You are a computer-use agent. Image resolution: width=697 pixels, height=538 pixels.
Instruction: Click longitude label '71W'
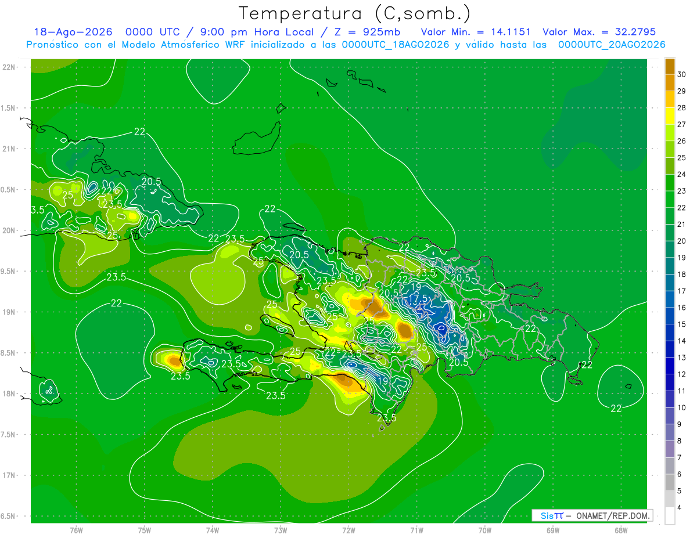[416, 530]
